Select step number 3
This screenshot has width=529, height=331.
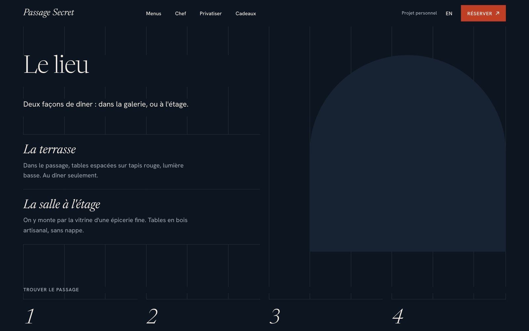(x=275, y=316)
